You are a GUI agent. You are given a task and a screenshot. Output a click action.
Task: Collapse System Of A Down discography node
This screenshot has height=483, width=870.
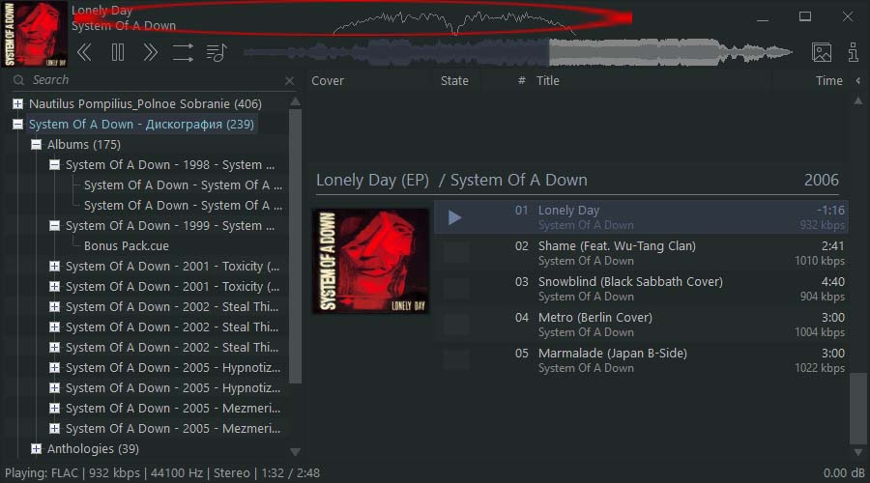[x=17, y=125]
